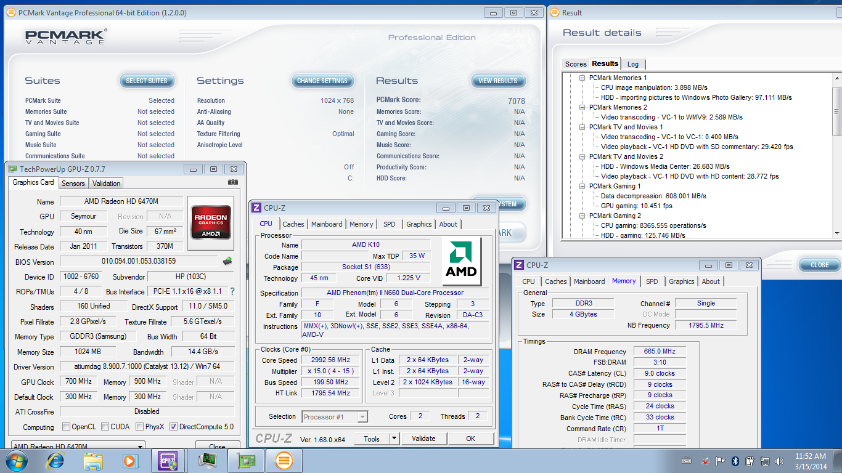Viewport: 842px width, 473px height.
Task: Enable the PhysX checkbox in GPU-Z
Action: pyautogui.click(x=139, y=426)
